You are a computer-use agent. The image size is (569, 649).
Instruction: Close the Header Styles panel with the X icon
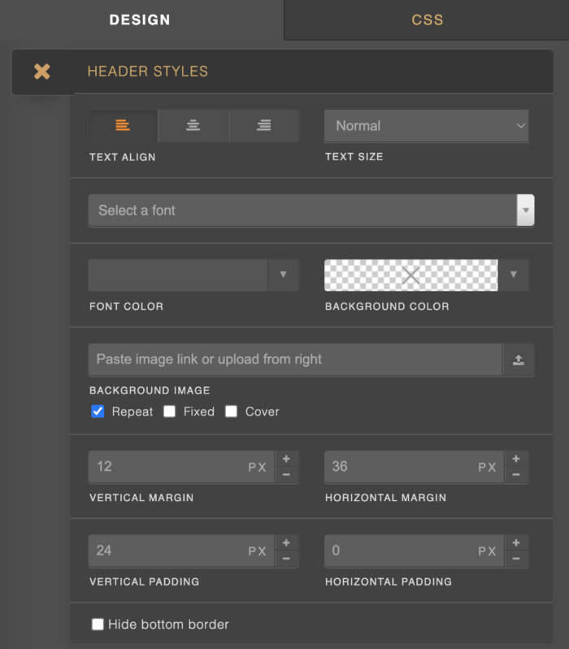[x=42, y=72]
